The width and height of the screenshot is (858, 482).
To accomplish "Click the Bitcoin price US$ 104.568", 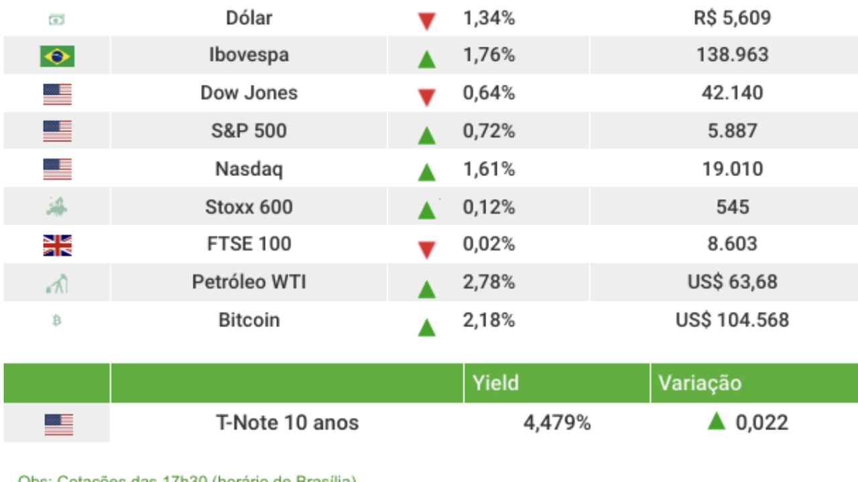I will coord(732,320).
